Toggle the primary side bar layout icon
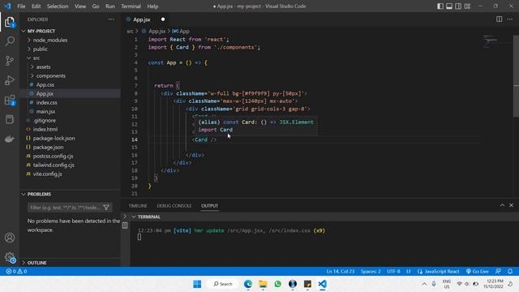Viewport: 519px width, 292px height. click(x=440, y=6)
